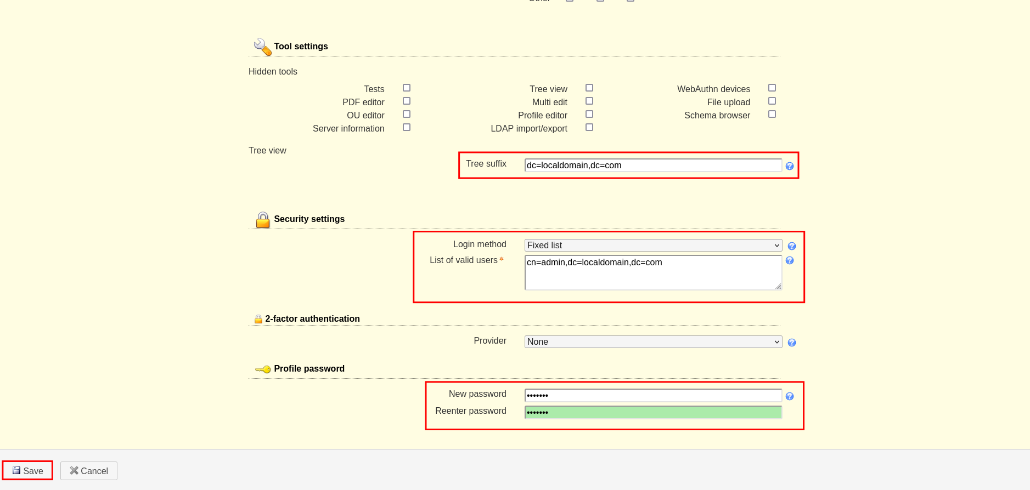The width and height of the screenshot is (1030, 490).
Task: Click the small lock icon by 2-factor authentication
Action: [x=258, y=319]
